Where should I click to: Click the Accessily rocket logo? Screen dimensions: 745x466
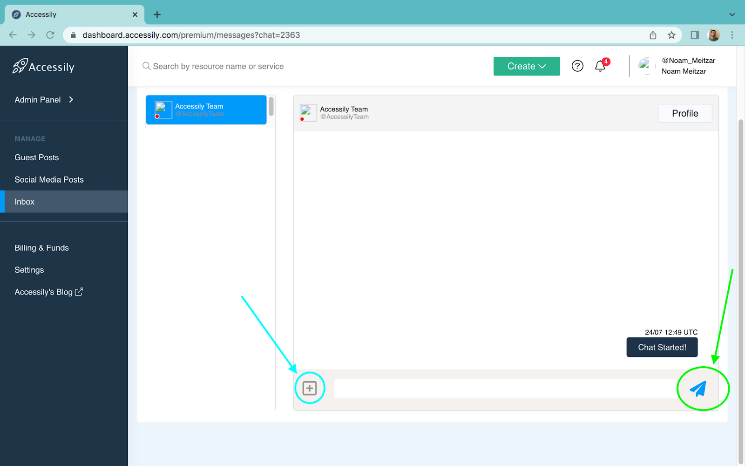43,66
